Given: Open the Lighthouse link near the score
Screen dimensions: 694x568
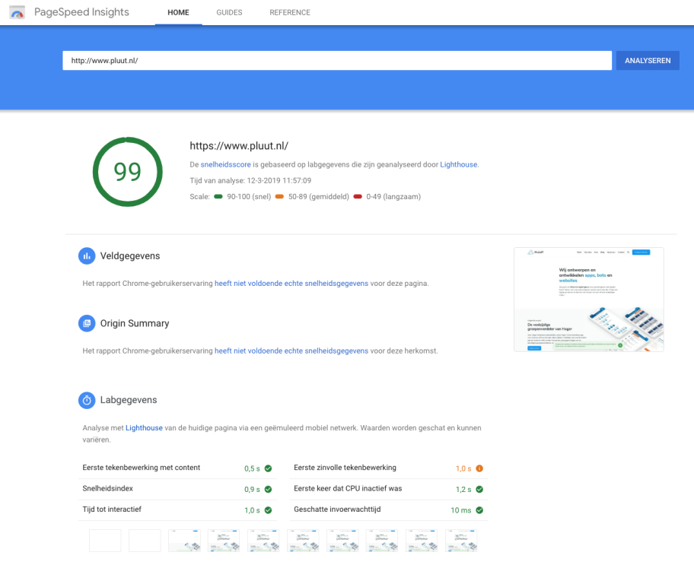Looking at the screenshot, I should (459, 164).
